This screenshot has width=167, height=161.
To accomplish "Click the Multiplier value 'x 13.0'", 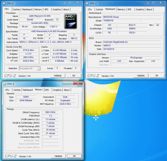I will coord(28,54).
